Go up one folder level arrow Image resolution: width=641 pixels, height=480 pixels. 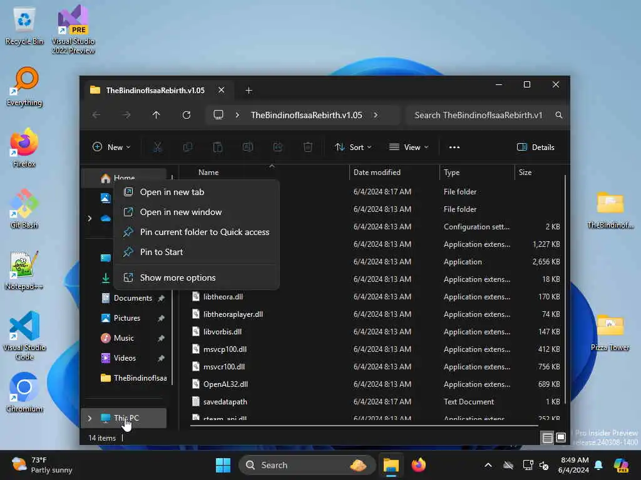(x=156, y=115)
